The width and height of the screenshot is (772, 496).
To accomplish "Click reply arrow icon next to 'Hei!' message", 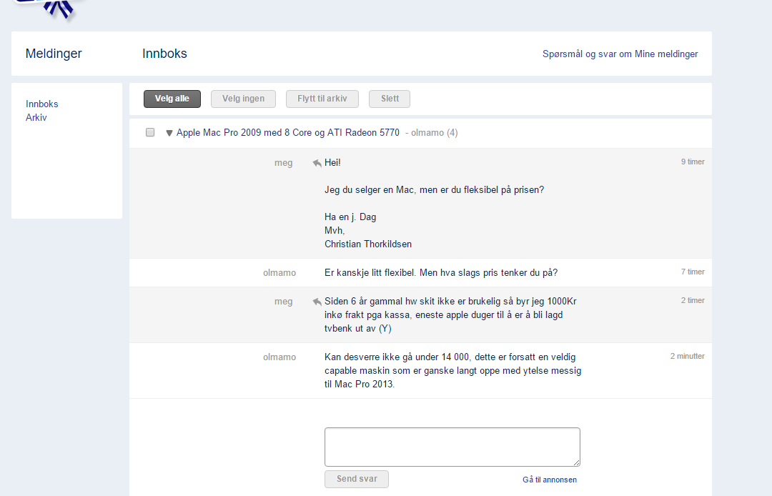I will point(317,164).
